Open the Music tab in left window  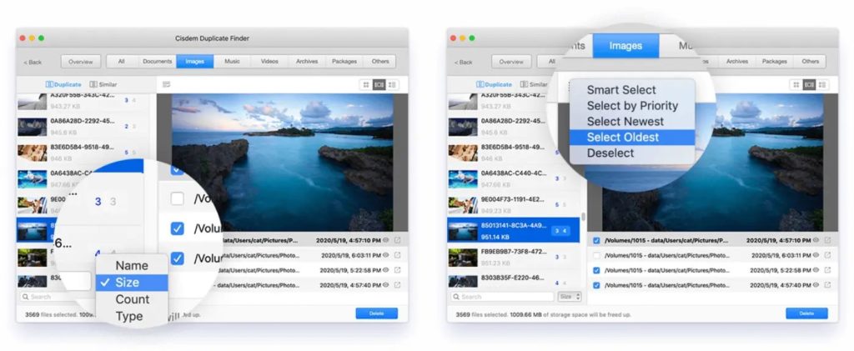[233, 62]
